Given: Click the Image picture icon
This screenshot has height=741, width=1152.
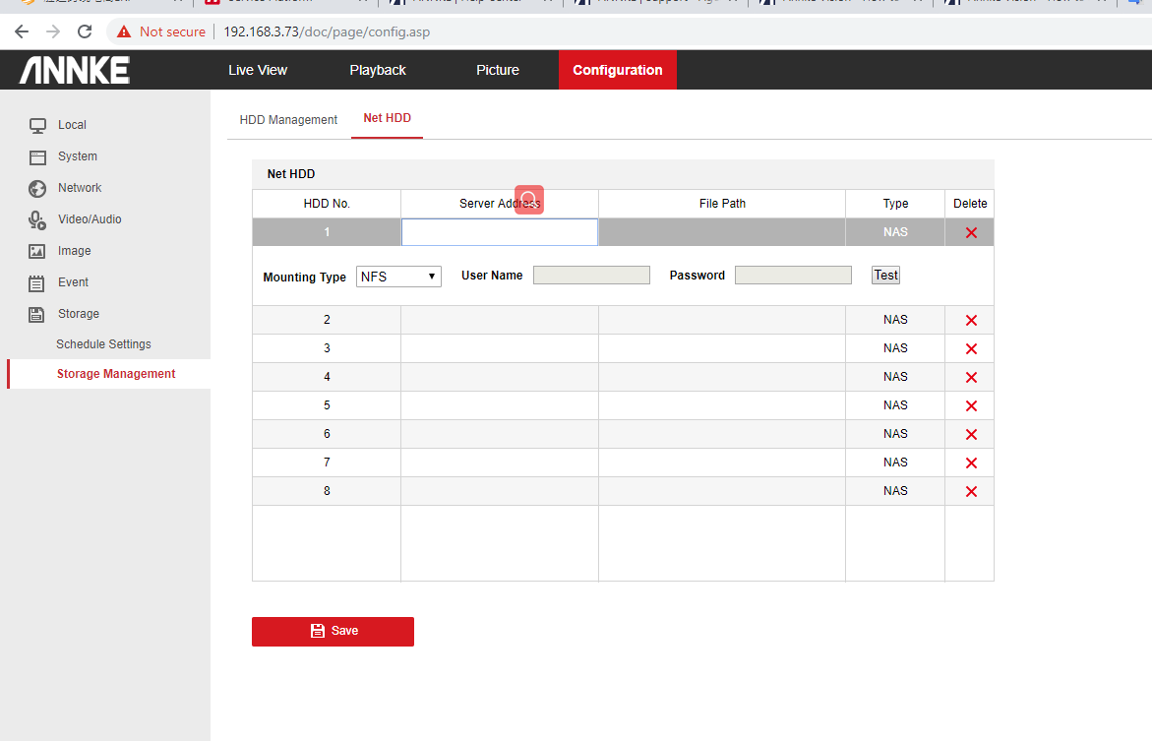Looking at the screenshot, I should click(x=37, y=251).
